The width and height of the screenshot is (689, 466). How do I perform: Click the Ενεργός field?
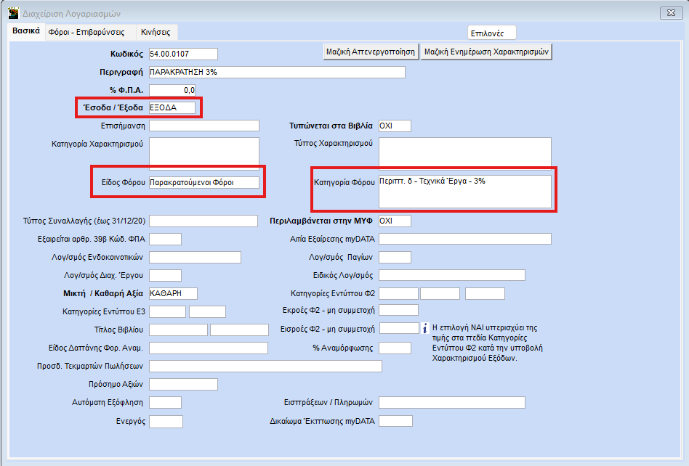click(x=166, y=421)
